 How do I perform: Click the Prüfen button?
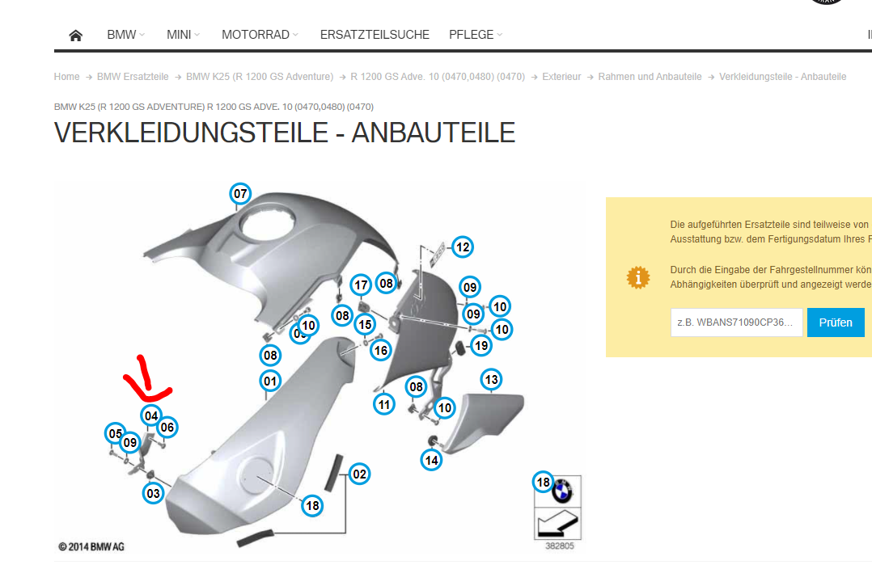tap(836, 323)
